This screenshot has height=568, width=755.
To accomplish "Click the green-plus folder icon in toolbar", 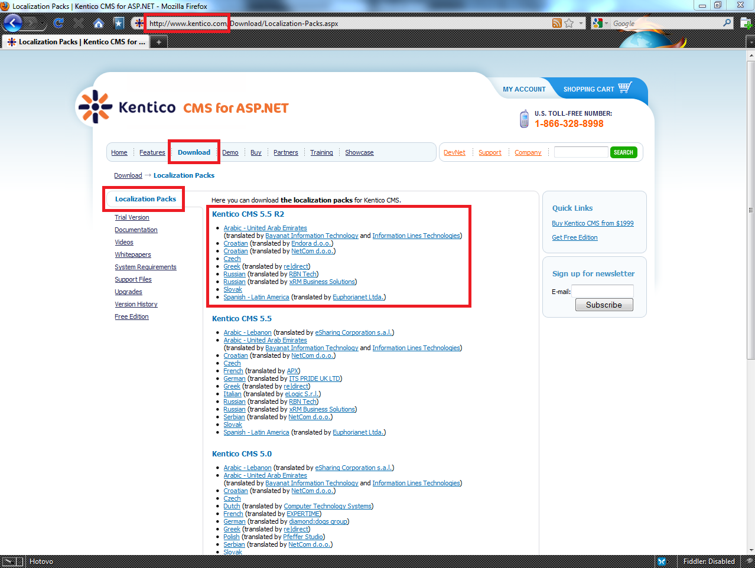I will click(747, 24).
